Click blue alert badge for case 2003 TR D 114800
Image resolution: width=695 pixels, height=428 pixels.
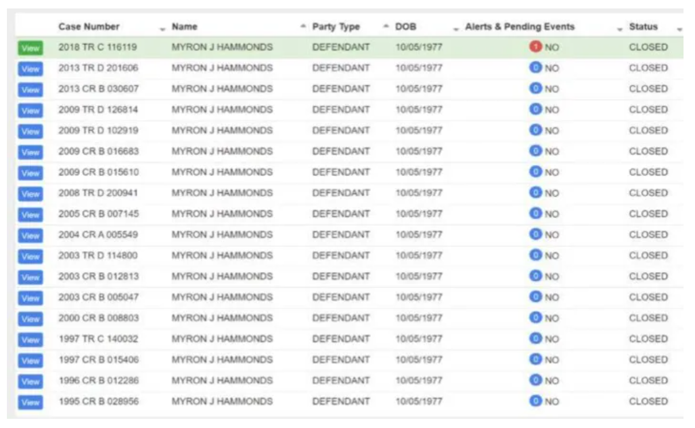pos(536,255)
